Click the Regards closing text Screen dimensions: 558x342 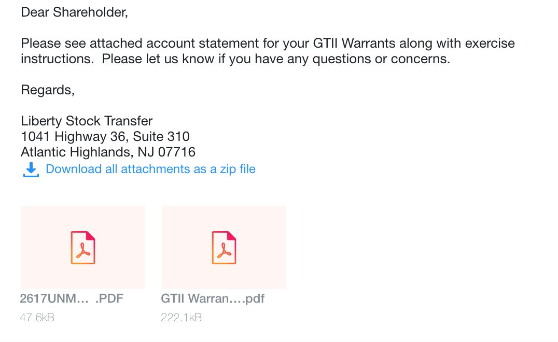(x=48, y=90)
